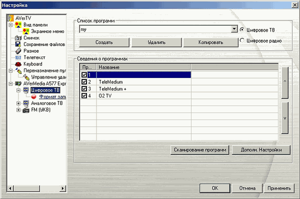Click the Экранное меню tree icon
Viewport: 300px width, 199px height.
pyautogui.click(x=26, y=31)
